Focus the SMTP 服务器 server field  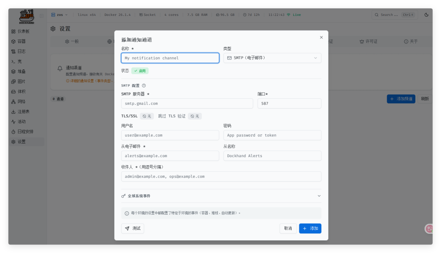pos(187,104)
